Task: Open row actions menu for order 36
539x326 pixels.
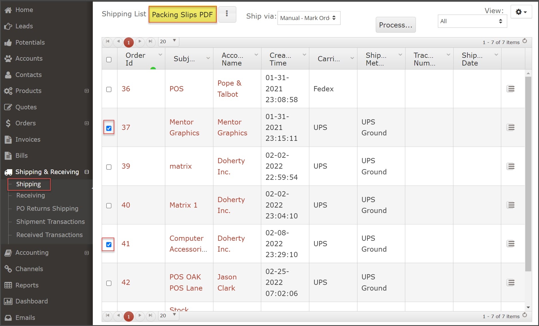Action: point(511,89)
